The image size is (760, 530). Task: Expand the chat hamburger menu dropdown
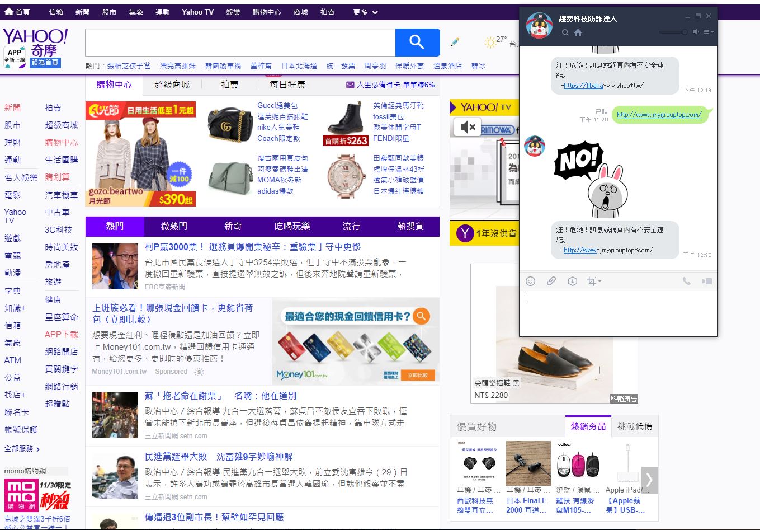tap(709, 32)
